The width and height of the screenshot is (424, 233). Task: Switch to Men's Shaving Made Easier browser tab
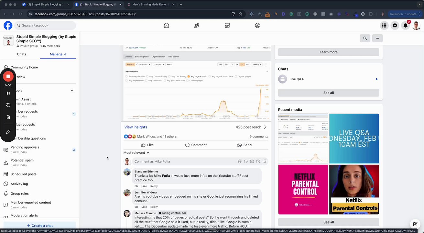tap(151, 5)
